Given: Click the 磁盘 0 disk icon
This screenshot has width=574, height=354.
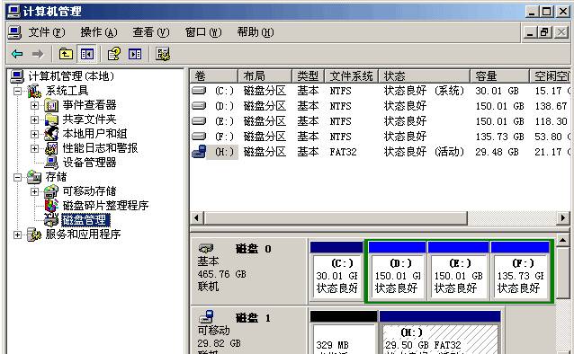Looking at the screenshot, I should (x=206, y=249).
